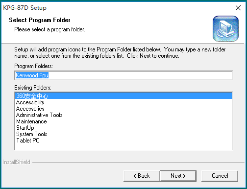247x189 pixels.
Task: Select the StartUp folder
Action: [x=123, y=128]
